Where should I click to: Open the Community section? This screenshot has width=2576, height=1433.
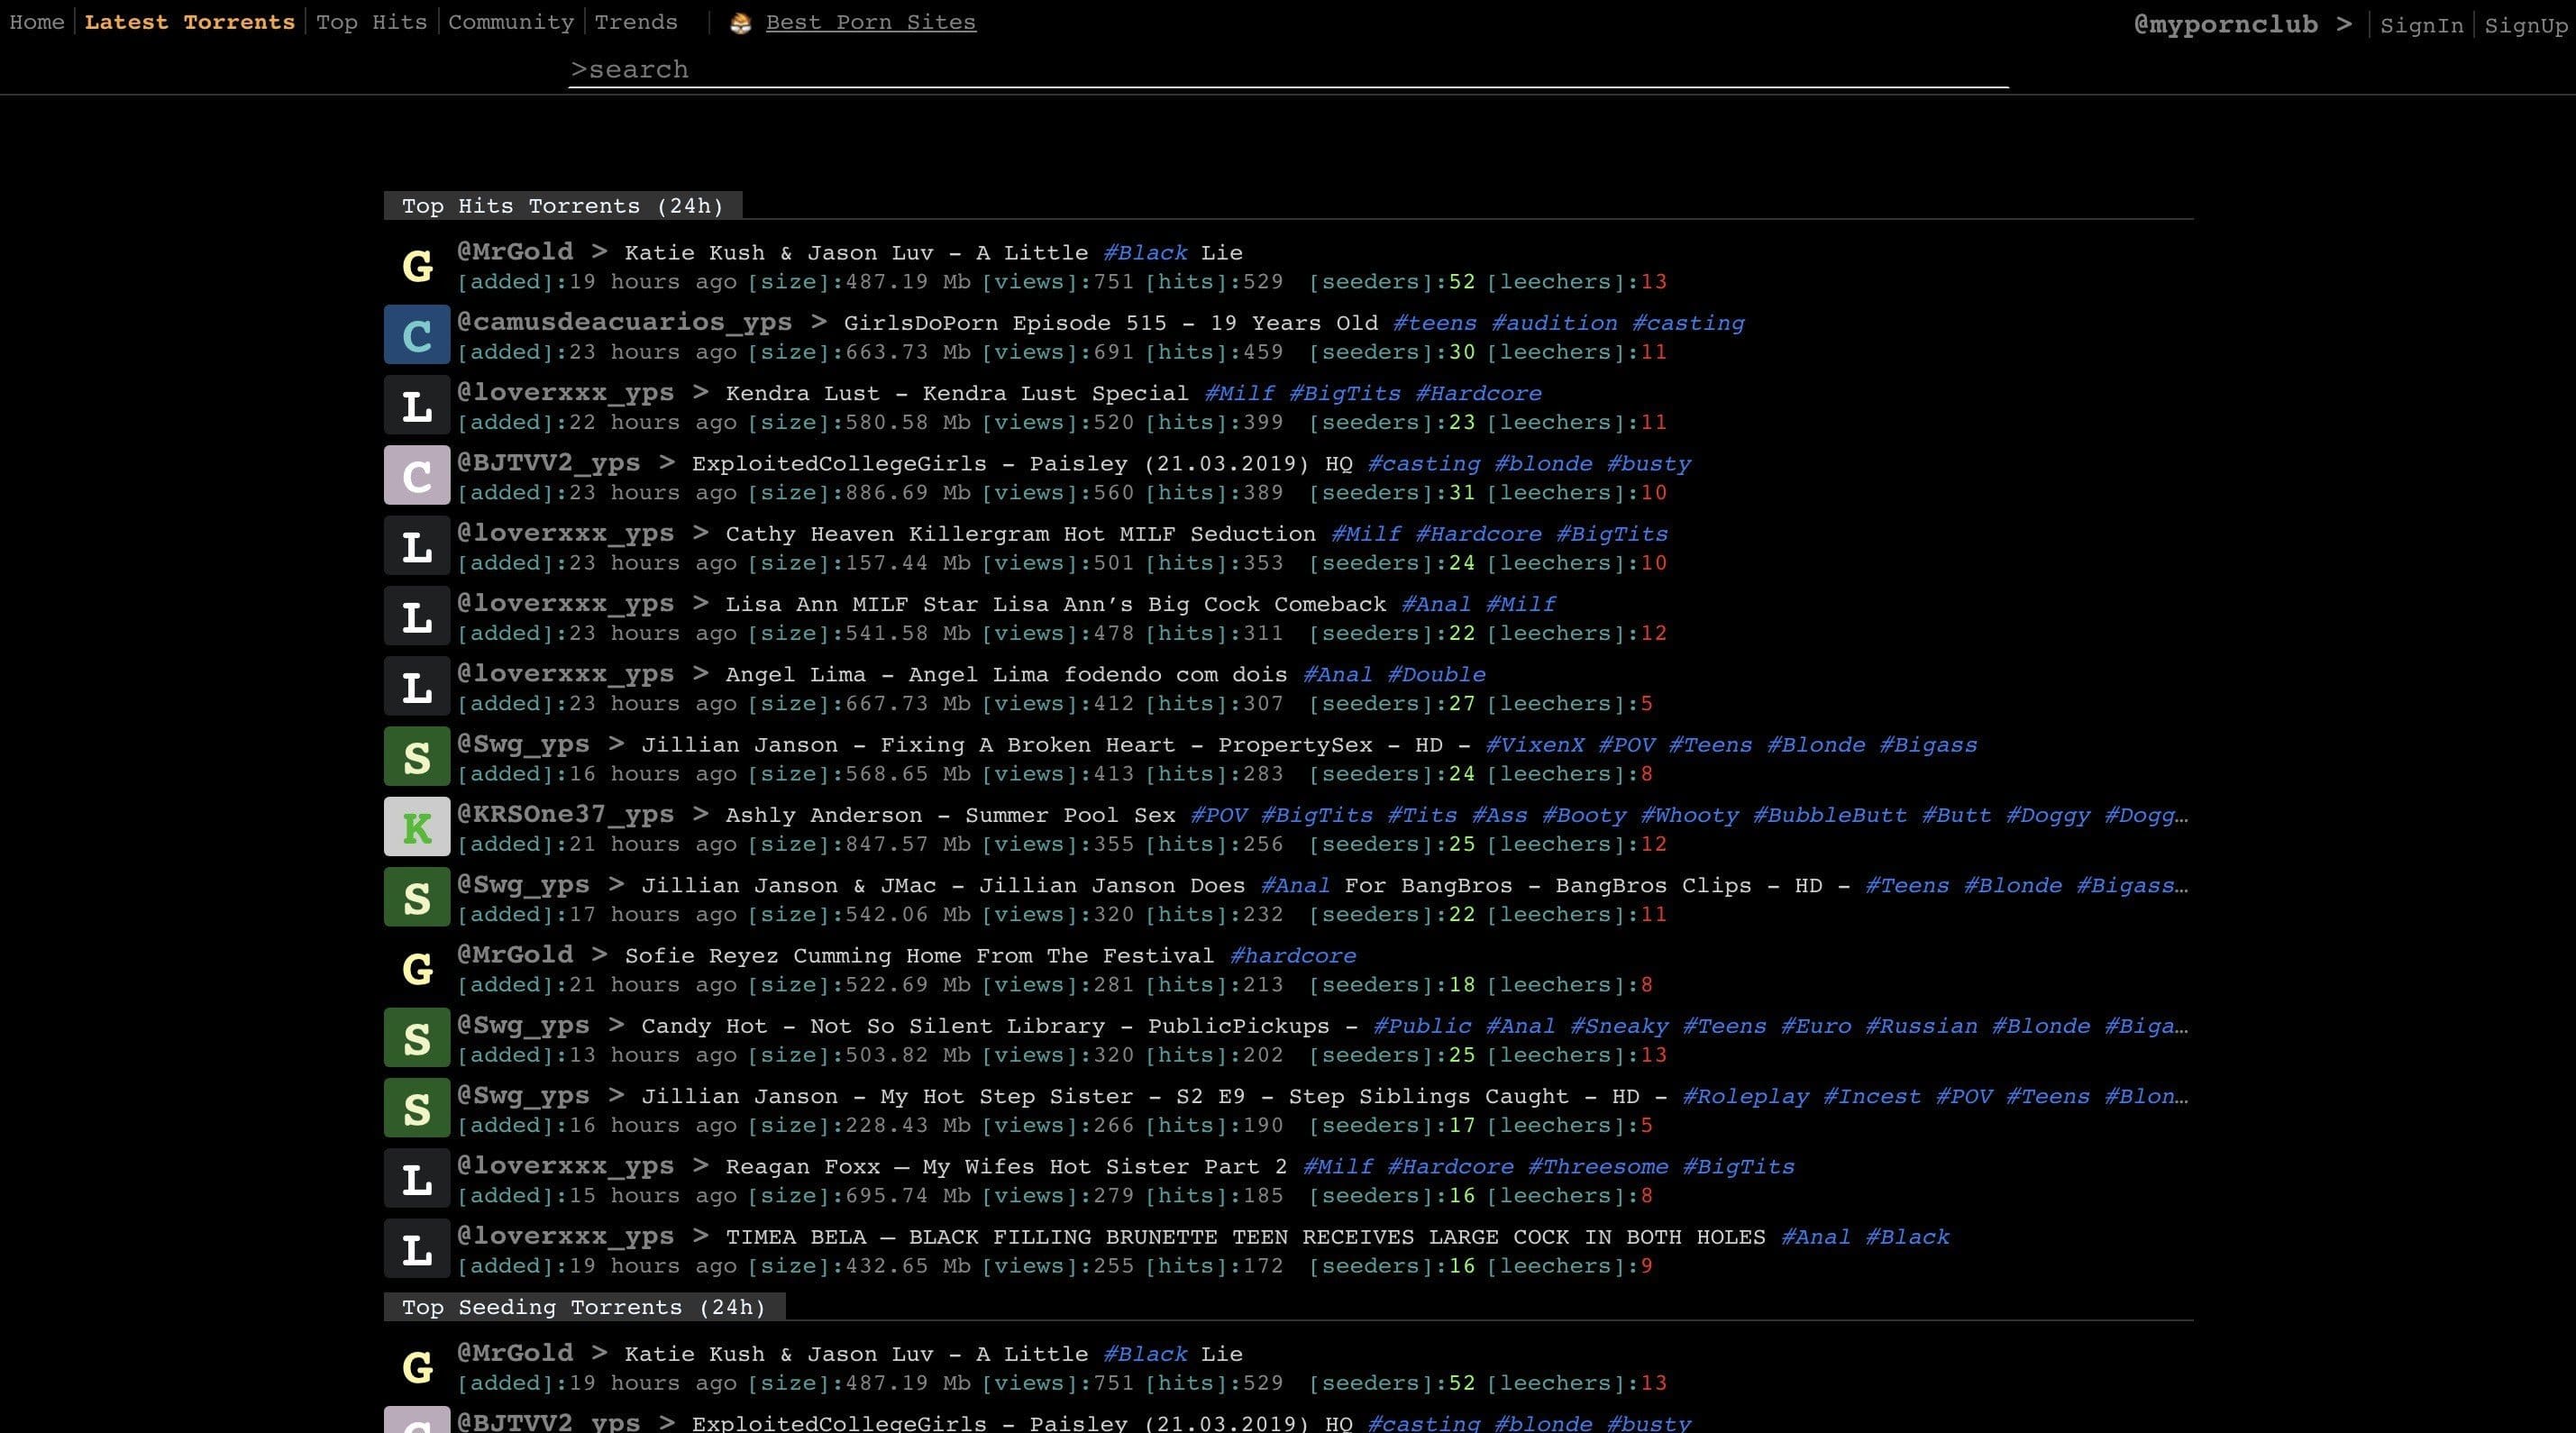click(x=510, y=22)
